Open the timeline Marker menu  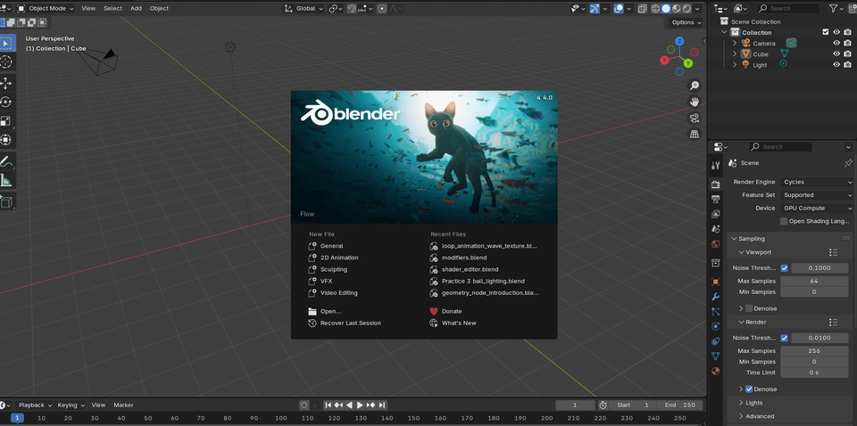point(123,405)
